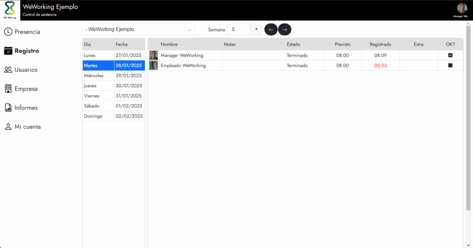Click red 05:03 registered time for Empleado
This screenshot has width=473, height=248.
(380, 65)
